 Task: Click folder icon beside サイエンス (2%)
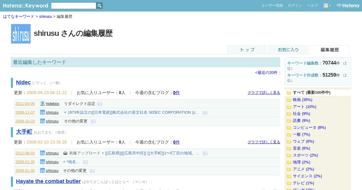(289, 176)
